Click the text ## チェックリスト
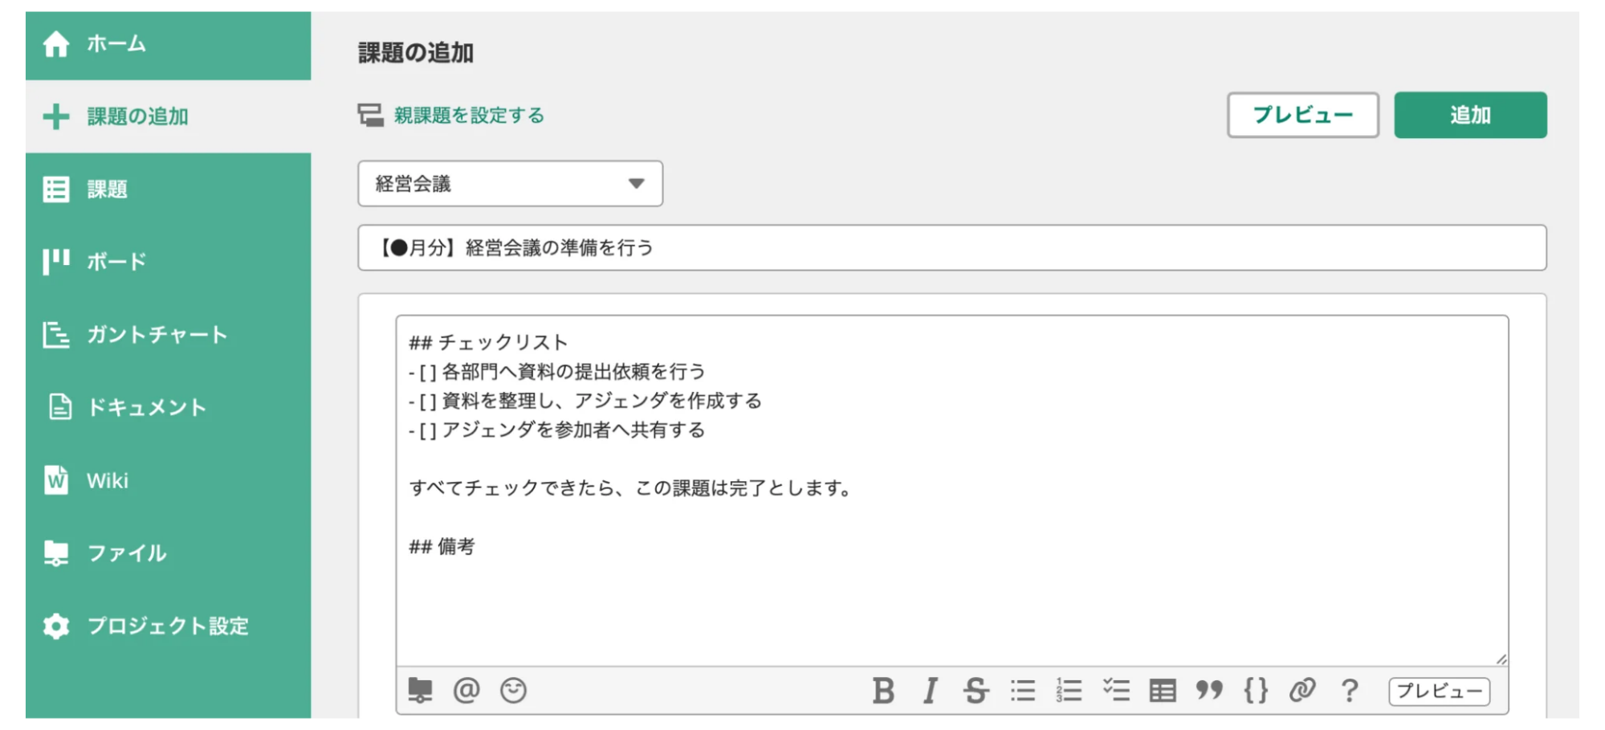The width and height of the screenshot is (1605, 730). pyautogui.click(x=488, y=343)
